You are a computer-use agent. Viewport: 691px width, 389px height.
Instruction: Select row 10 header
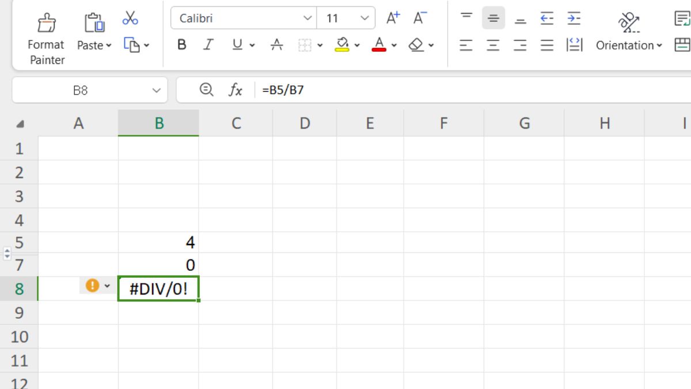pyautogui.click(x=19, y=337)
